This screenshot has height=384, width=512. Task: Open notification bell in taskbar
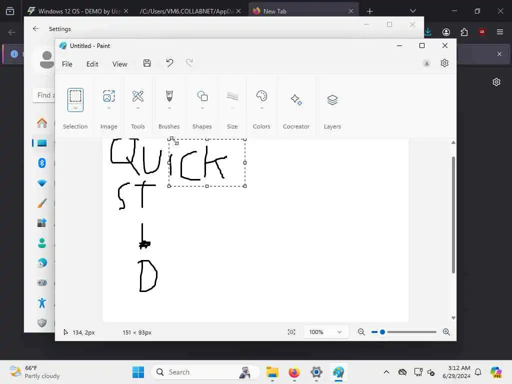tap(477, 372)
